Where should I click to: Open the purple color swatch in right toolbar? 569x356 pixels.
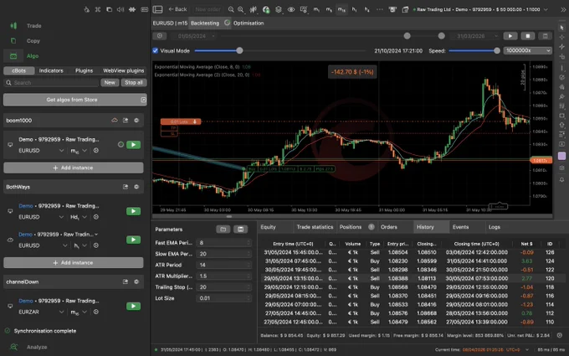click(x=561, y=156)
